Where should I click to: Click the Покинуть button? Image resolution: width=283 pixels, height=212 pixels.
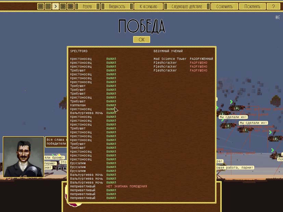coord(252,6)
